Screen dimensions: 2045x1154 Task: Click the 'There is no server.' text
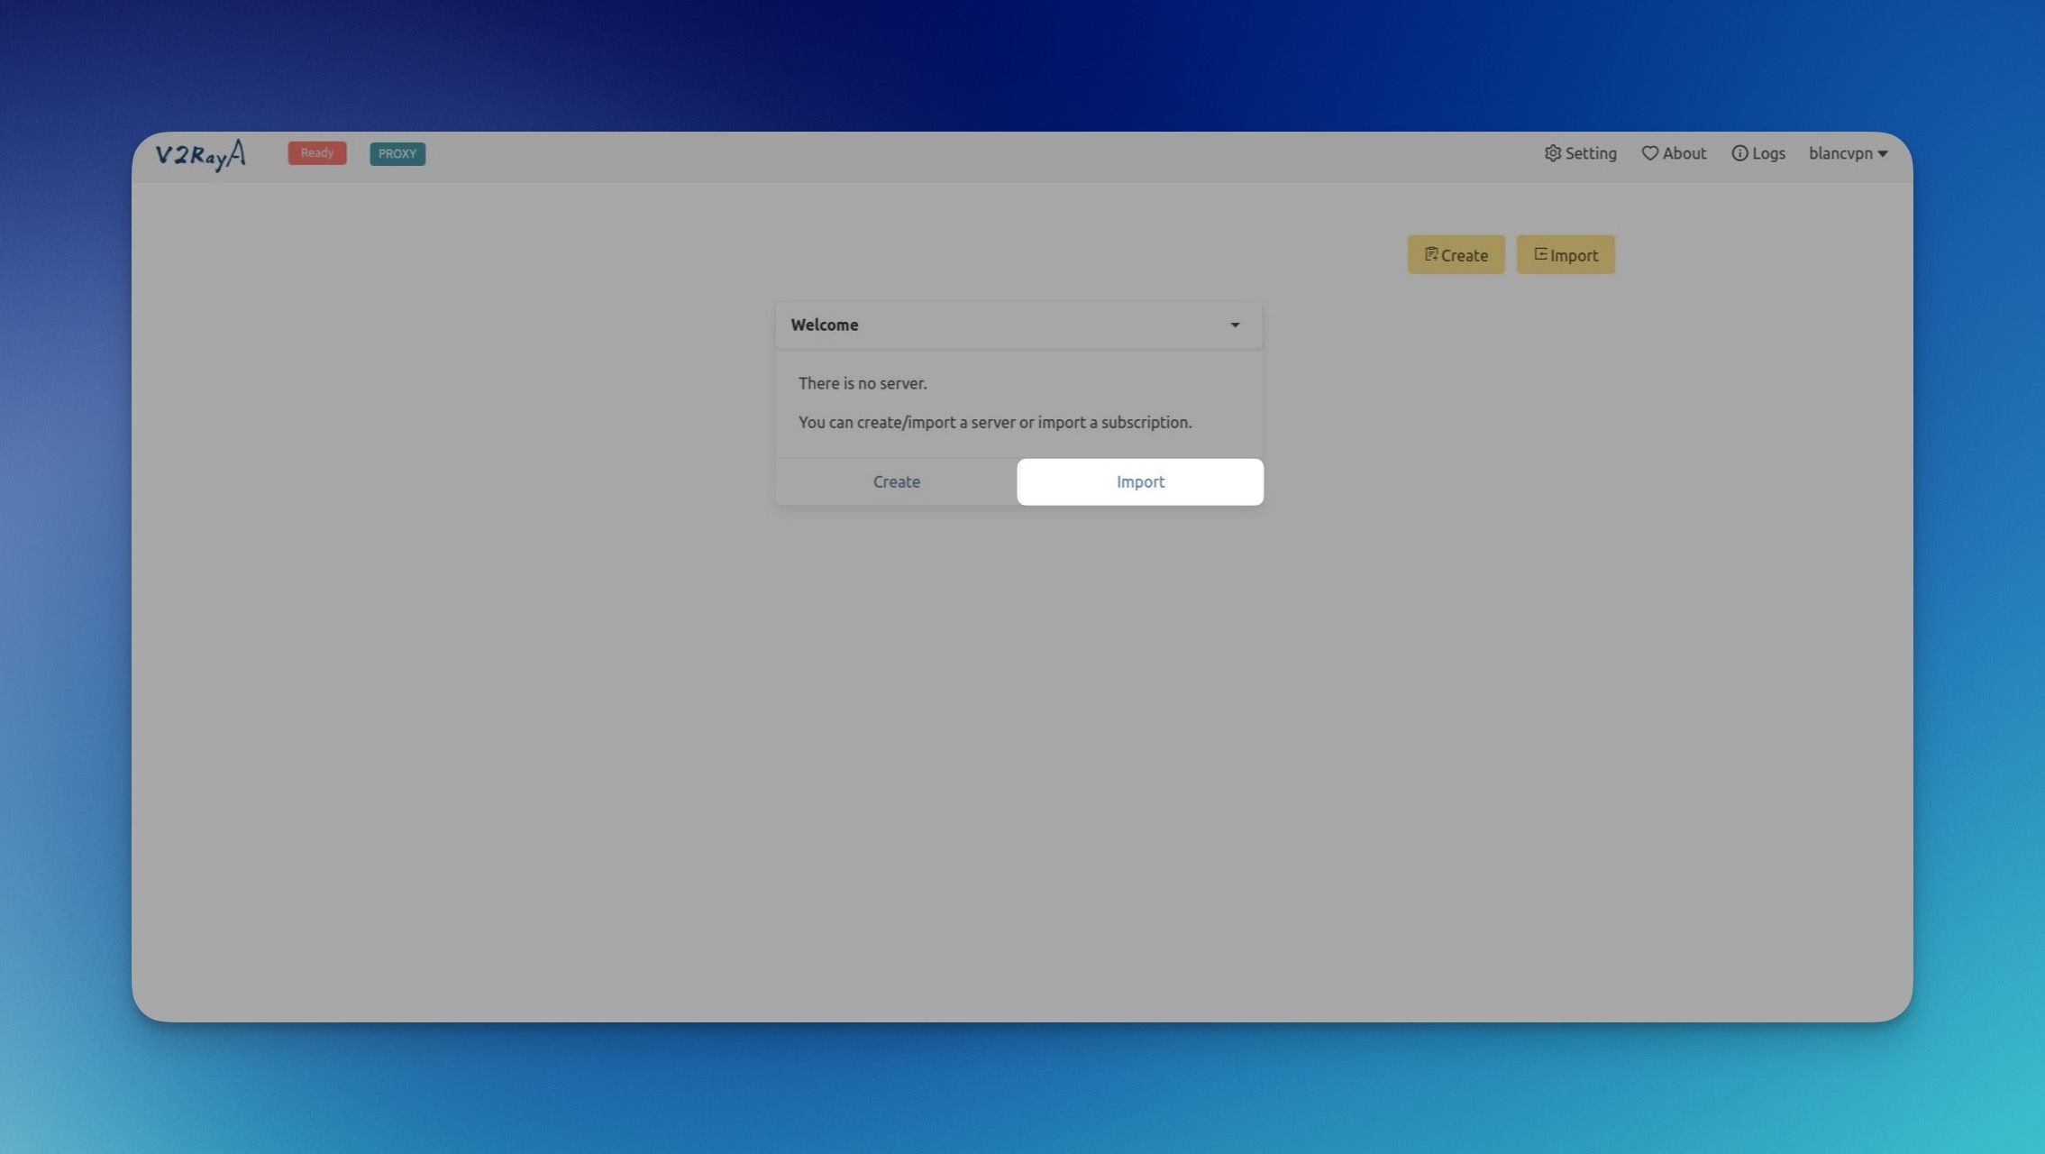(x=862, y=383)
